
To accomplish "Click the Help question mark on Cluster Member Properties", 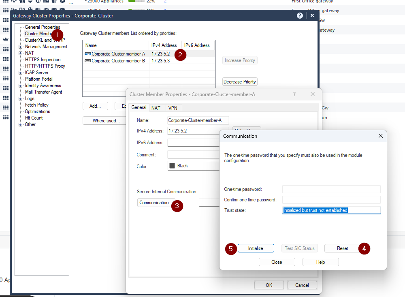I will 294,94.
